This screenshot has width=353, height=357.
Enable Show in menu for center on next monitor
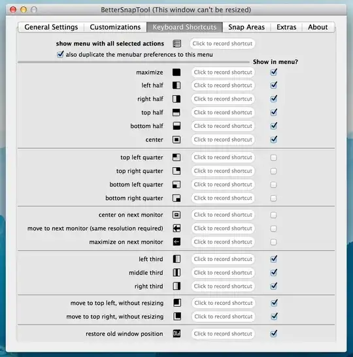273,215
